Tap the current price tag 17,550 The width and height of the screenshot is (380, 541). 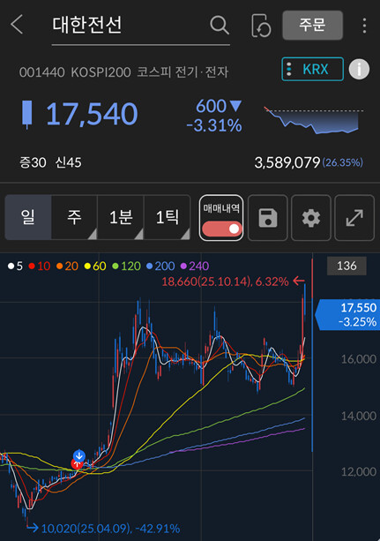point(347,315)
